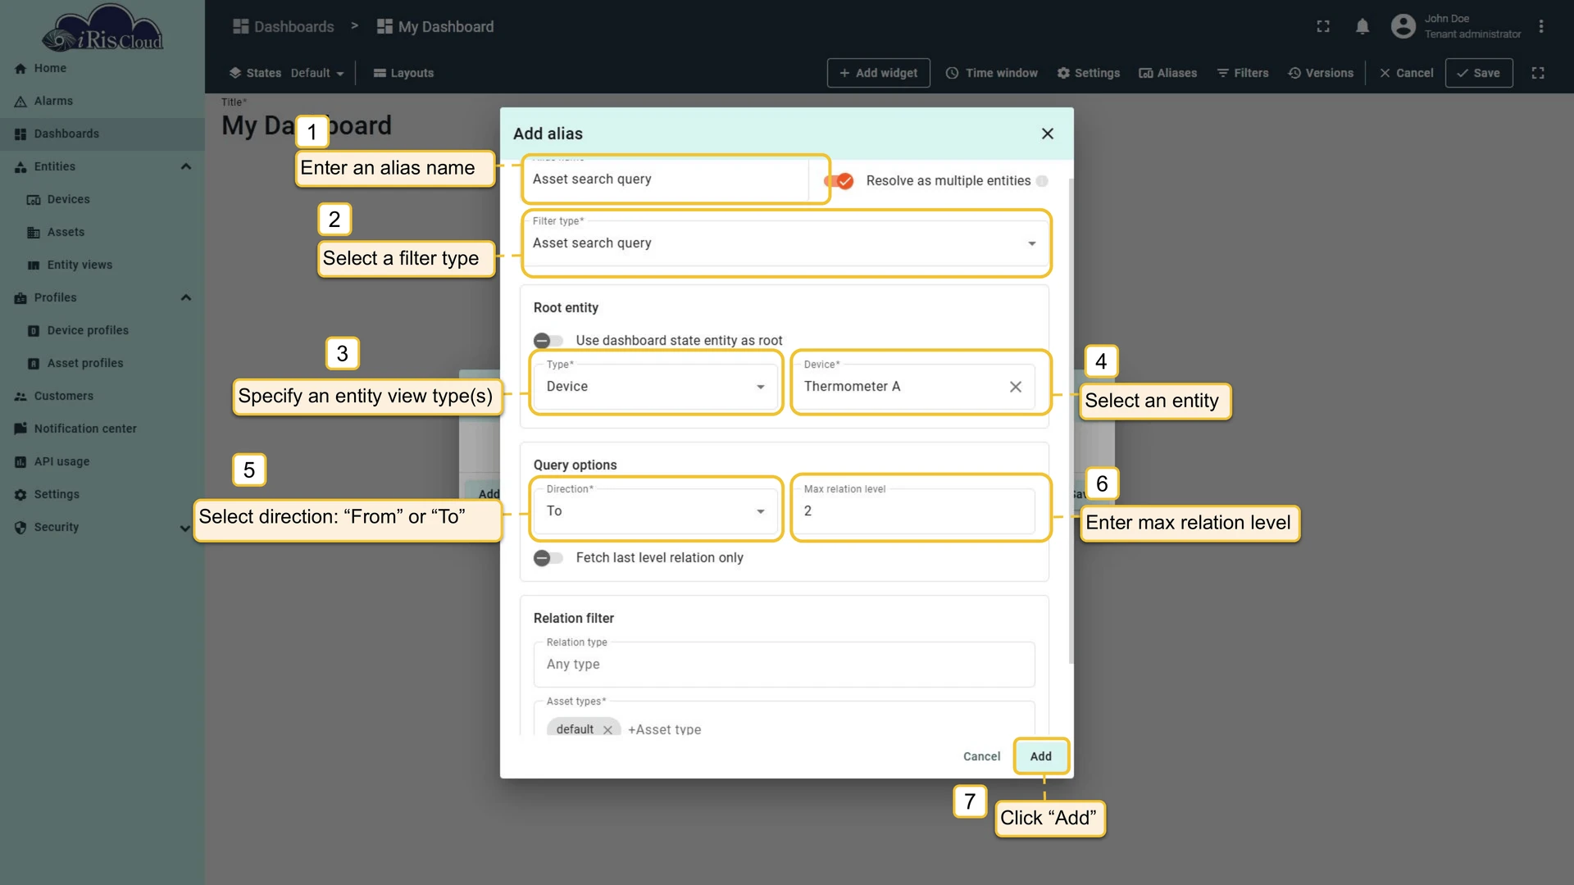Open Notification center in sidebar
1574x885 pixels.
85,429
